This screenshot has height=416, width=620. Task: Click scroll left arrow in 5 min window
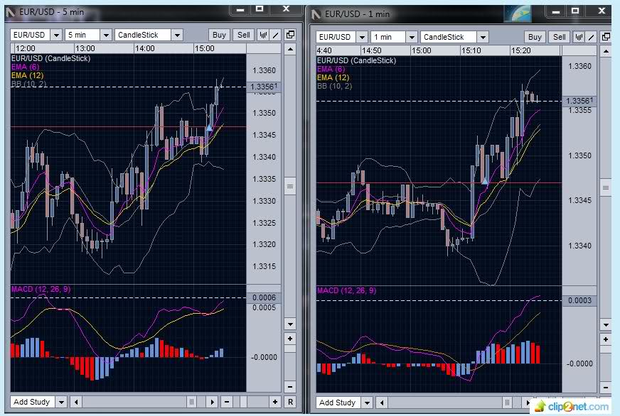point(76,402)
